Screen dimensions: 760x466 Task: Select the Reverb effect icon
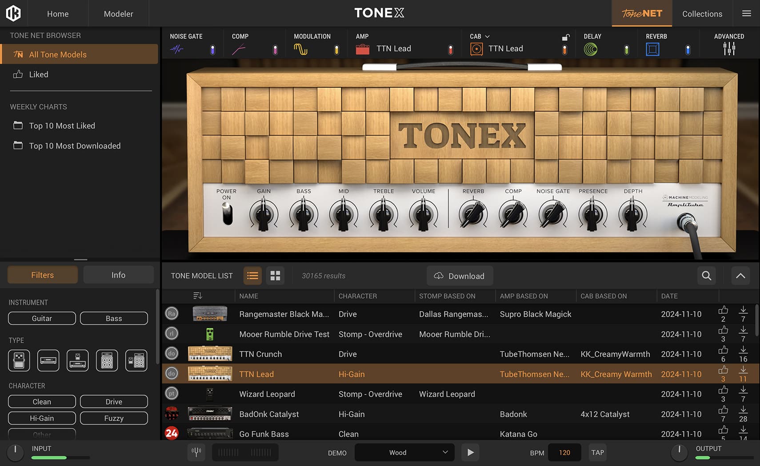[x=652, y=49]
